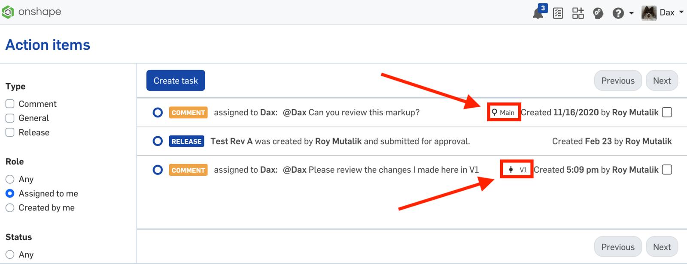The width and height of the screenshot is (687, 264).
Task: Tick the Release type checkbox
Action: 10,132
